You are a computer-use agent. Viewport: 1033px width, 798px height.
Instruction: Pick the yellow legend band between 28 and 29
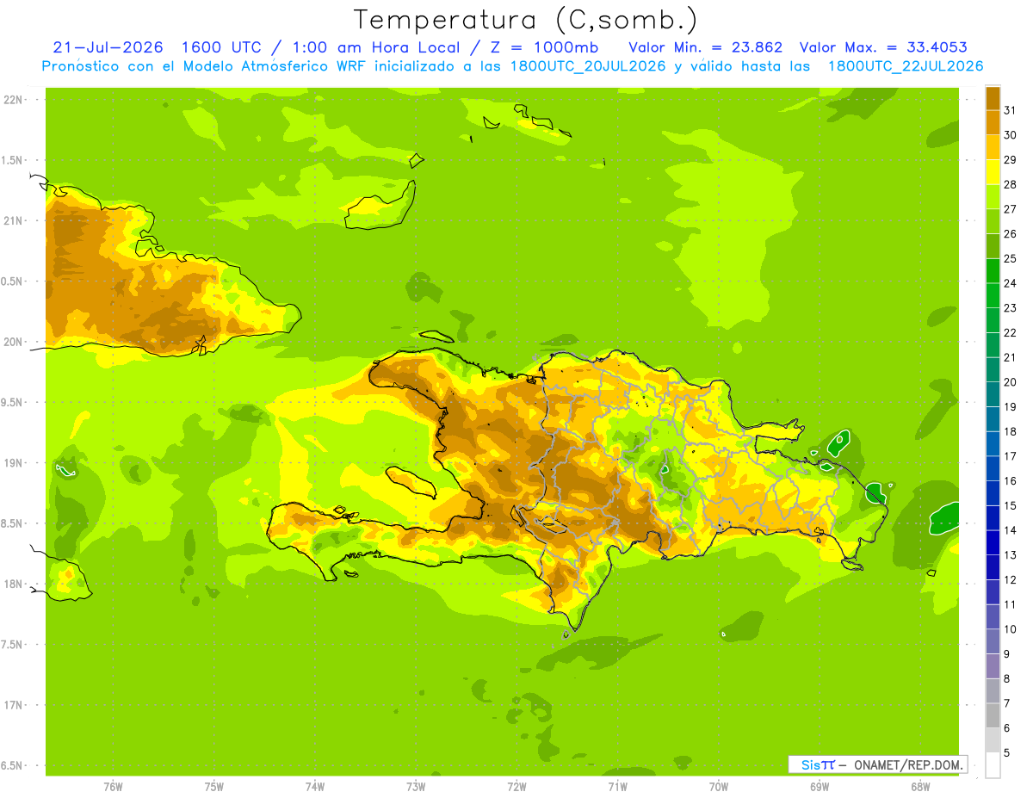993,172
